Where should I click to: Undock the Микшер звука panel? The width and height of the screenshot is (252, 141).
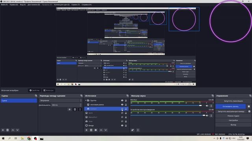(213, 96)
